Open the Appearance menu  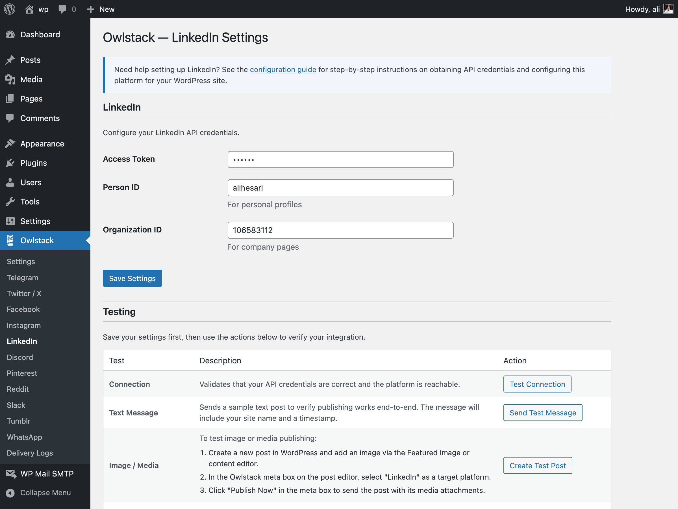(x=42, y=144)
